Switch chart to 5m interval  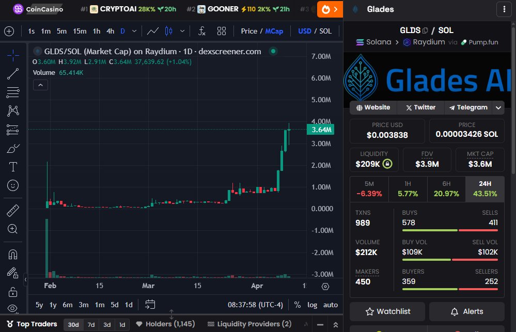[61, 31]
